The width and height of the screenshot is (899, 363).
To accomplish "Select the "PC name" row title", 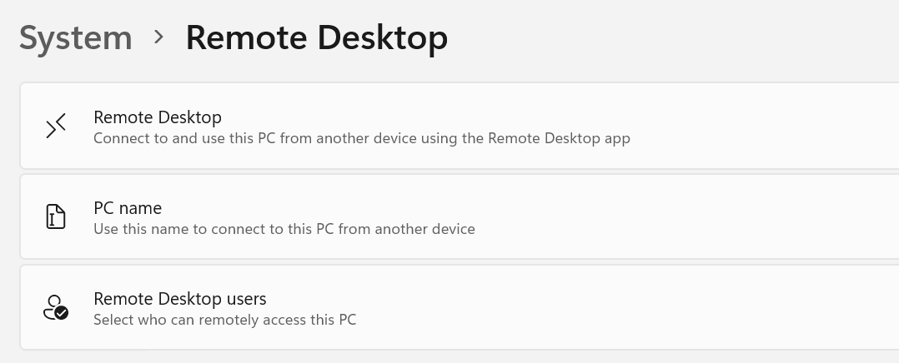I will [128, 208].
